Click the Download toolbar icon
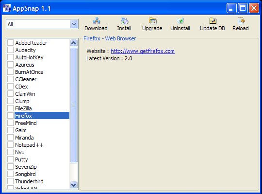262x194 pixels. 96,21
